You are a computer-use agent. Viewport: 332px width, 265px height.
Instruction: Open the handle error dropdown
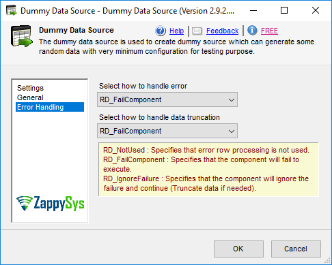tap(167, 99)
